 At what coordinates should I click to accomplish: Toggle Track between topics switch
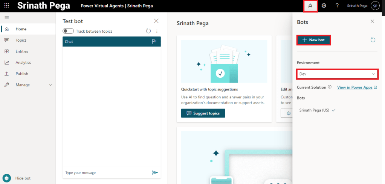(x=68, y=31)
